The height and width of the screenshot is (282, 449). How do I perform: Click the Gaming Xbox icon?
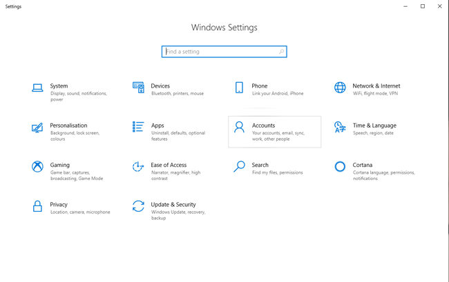pyautogui.click(x=37, y=167)
